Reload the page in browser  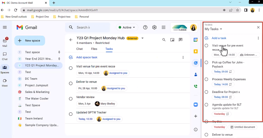16,10
